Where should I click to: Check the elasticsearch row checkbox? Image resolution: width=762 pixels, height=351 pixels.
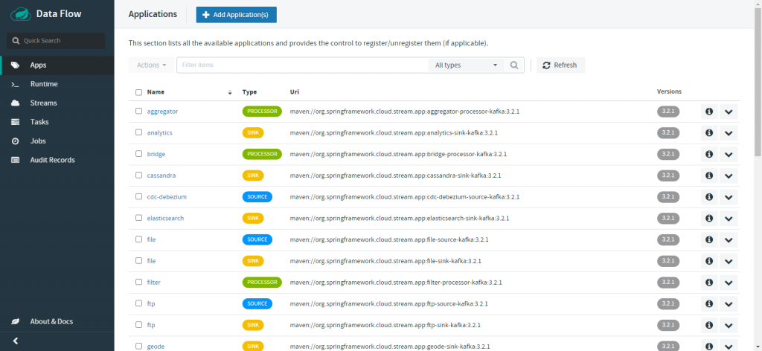(138, 218)
